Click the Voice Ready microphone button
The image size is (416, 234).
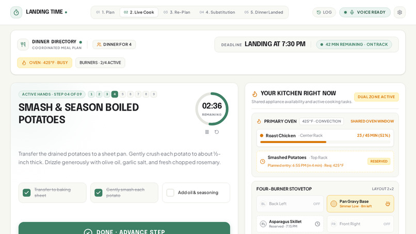(x=365, y=12)
